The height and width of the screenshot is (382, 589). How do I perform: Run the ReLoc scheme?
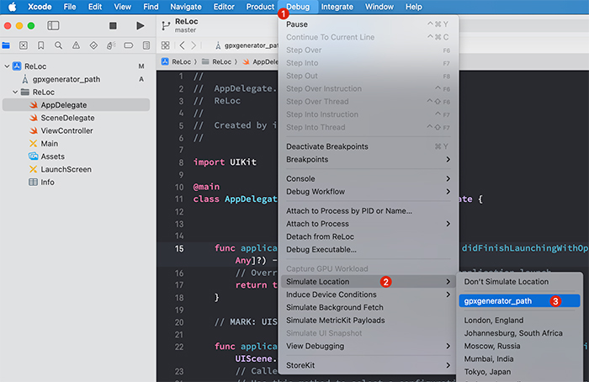pos(141,25)
